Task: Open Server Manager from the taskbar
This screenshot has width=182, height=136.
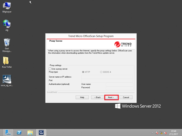Action: (x=8, y=133)
